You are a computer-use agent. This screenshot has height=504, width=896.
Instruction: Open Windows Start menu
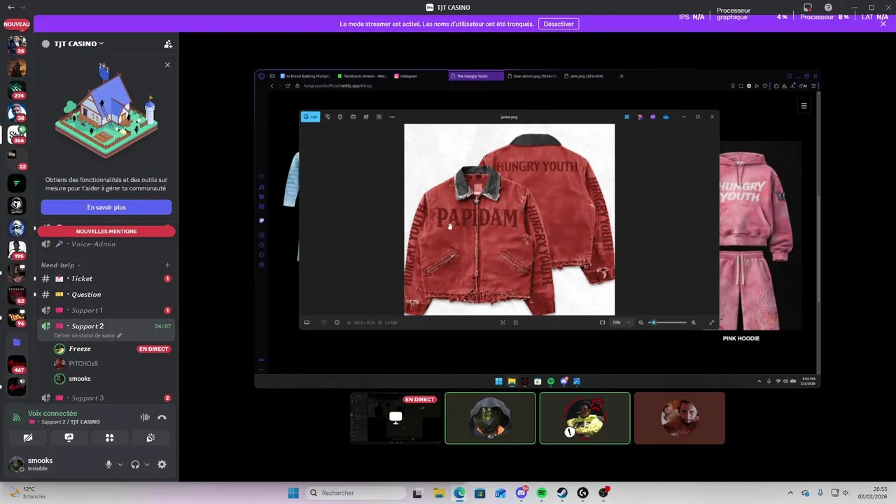(293, 493)
